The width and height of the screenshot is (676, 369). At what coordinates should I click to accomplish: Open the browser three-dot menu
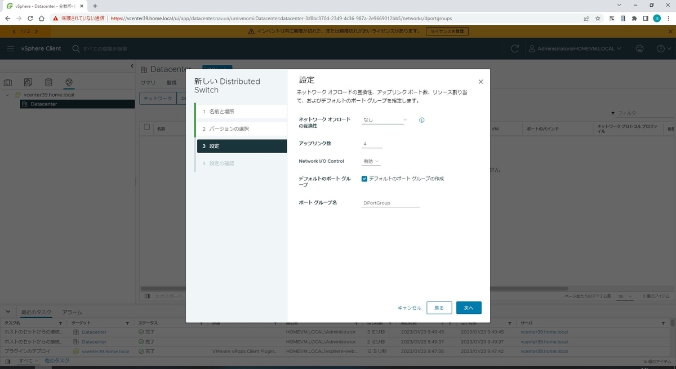click(669, 18)
